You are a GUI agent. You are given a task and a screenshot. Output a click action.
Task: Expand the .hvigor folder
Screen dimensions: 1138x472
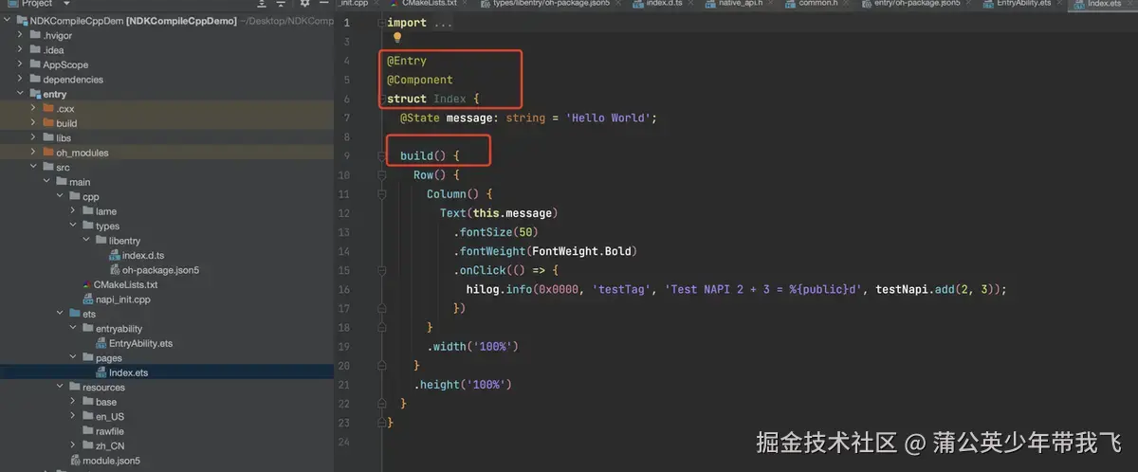click(x=21, y=35)
